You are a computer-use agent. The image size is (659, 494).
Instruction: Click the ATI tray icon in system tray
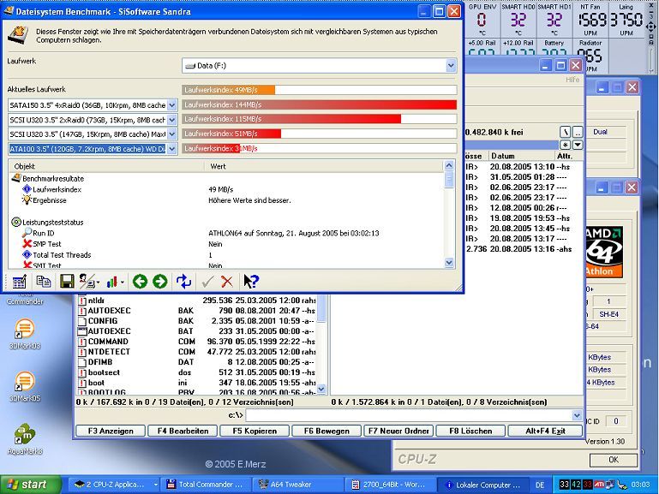click(599, 485)
